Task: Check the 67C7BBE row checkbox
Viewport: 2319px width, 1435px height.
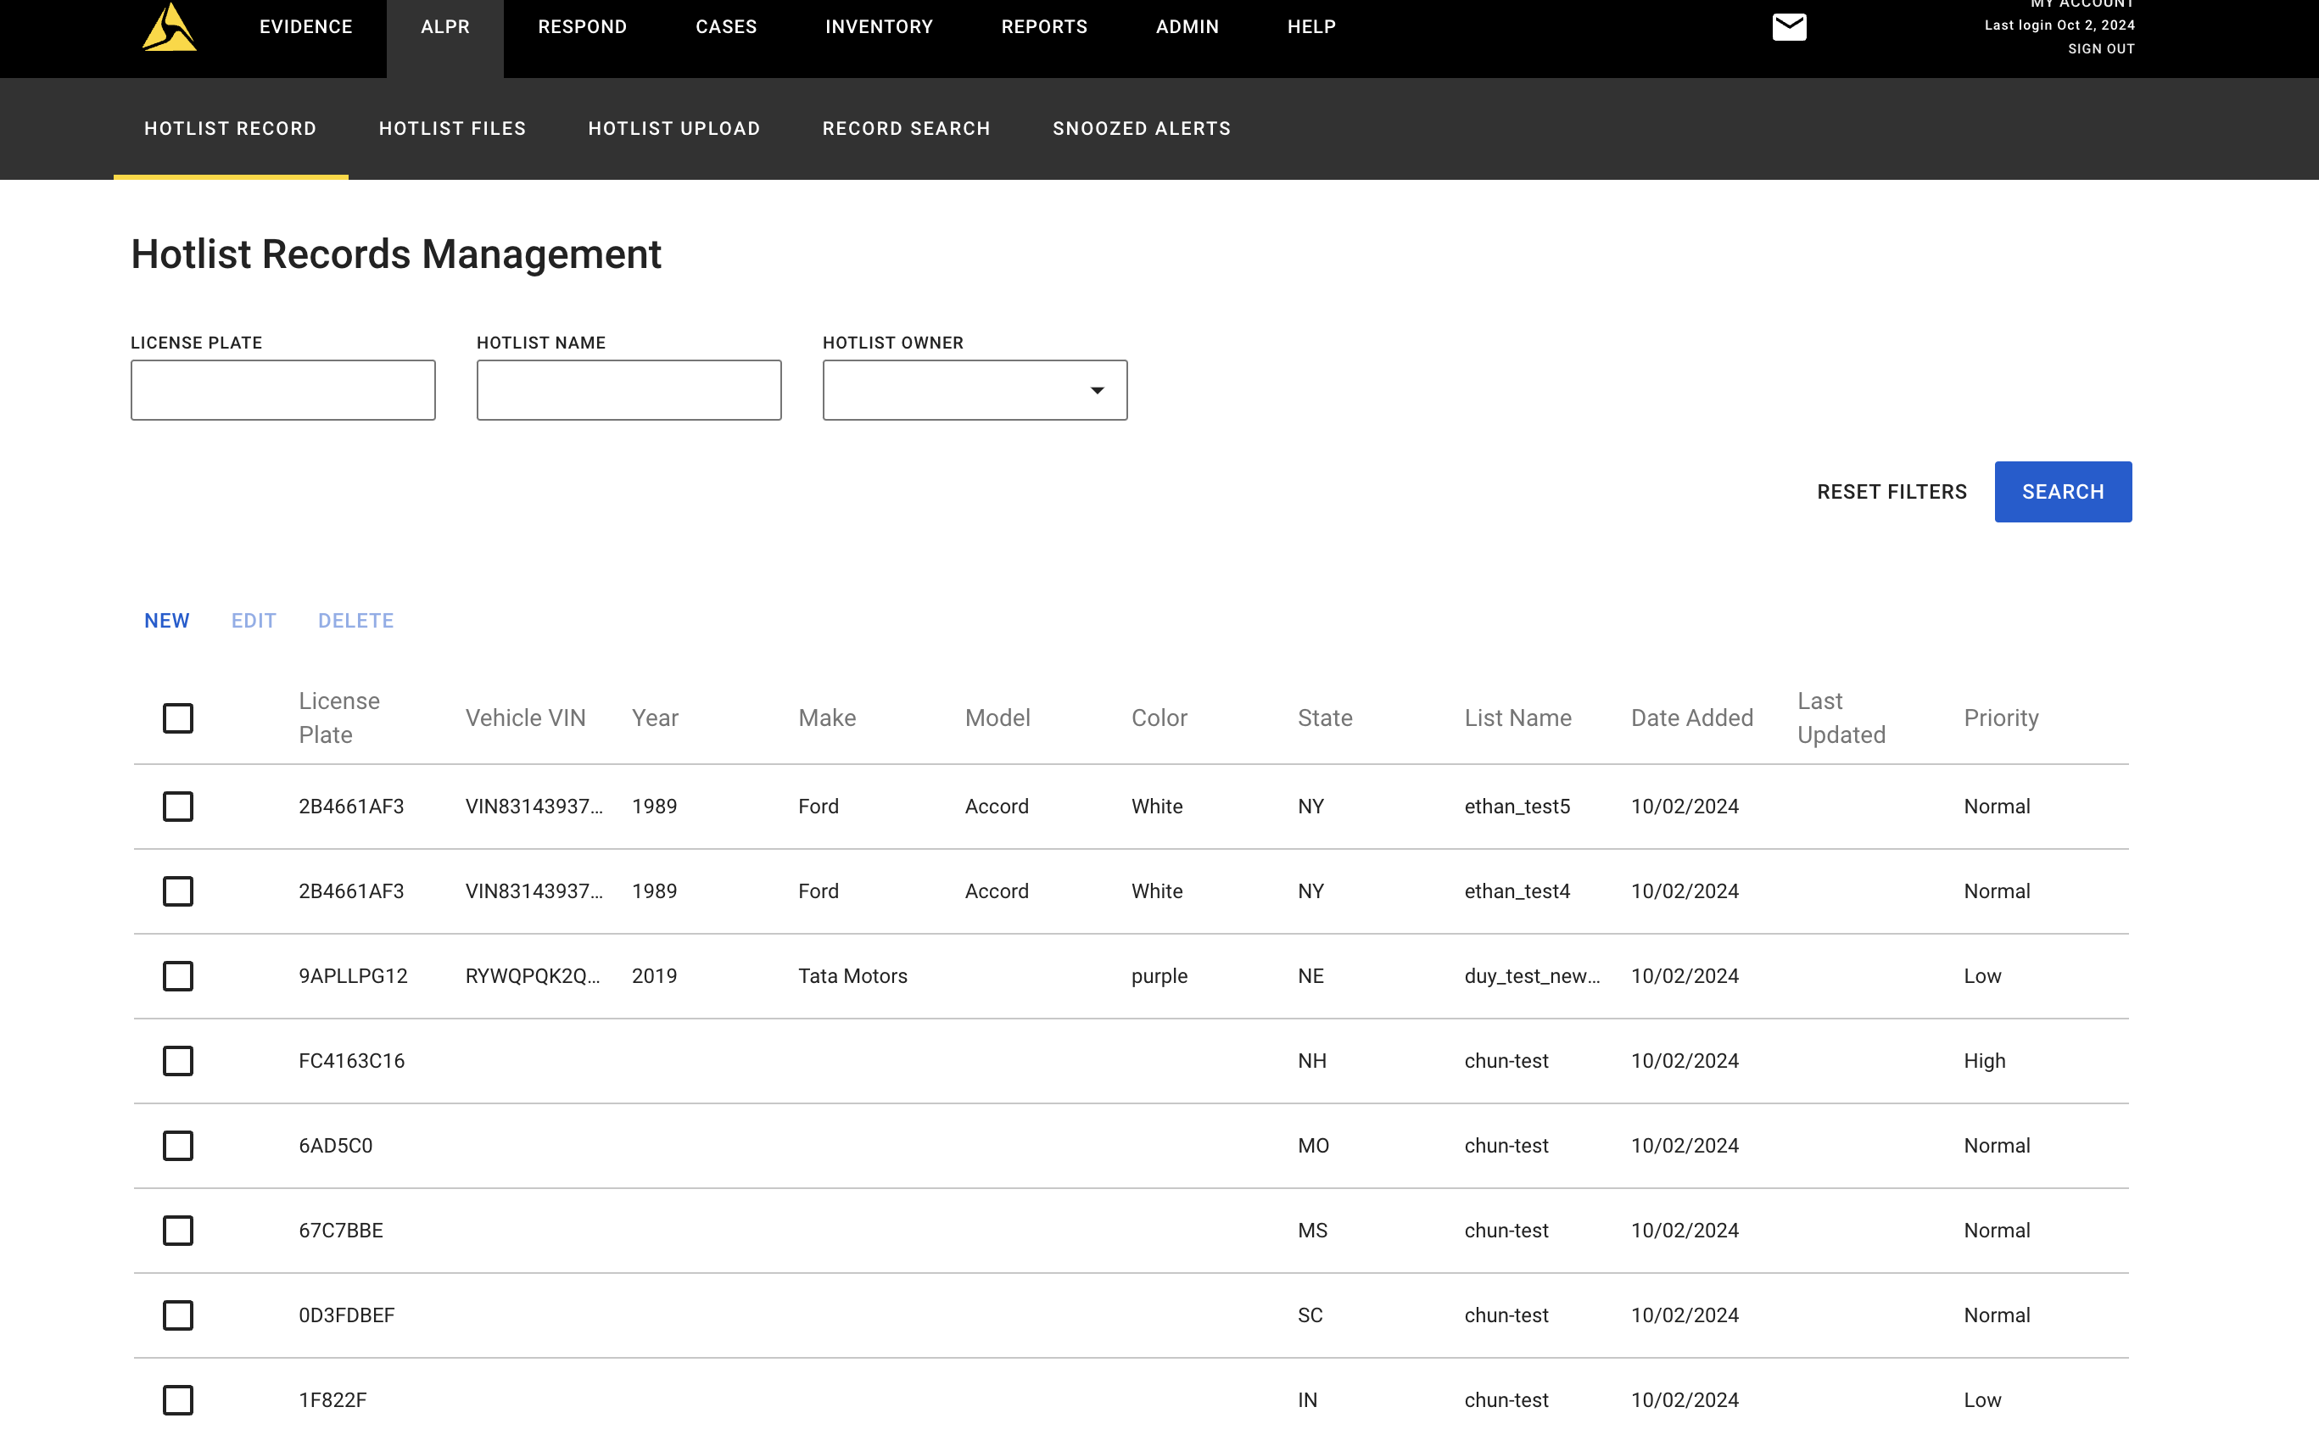Action: point(177,1231)
